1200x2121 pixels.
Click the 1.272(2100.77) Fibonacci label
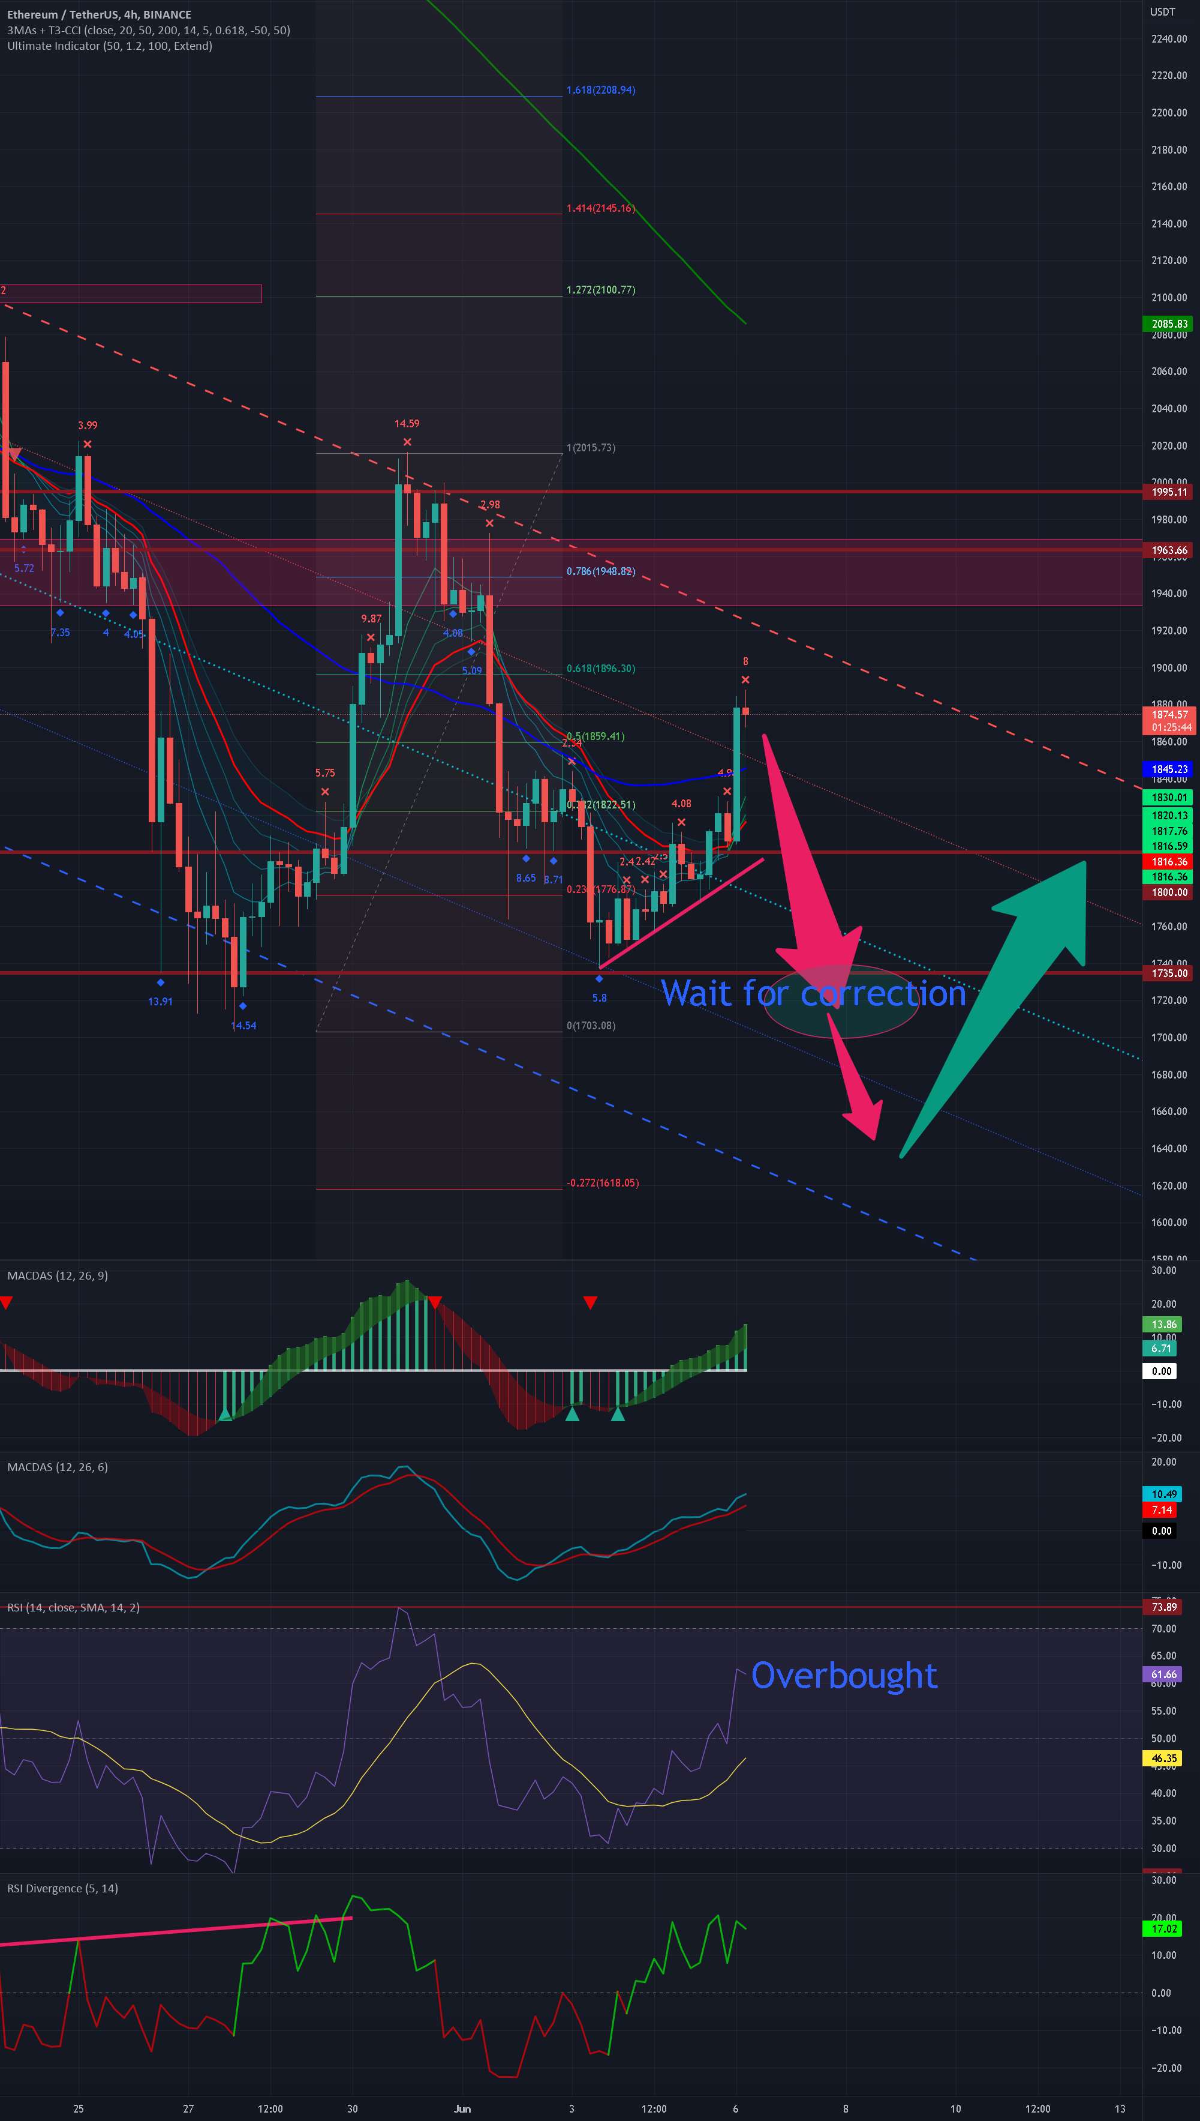pyautogui.click(x=601, y=289)
